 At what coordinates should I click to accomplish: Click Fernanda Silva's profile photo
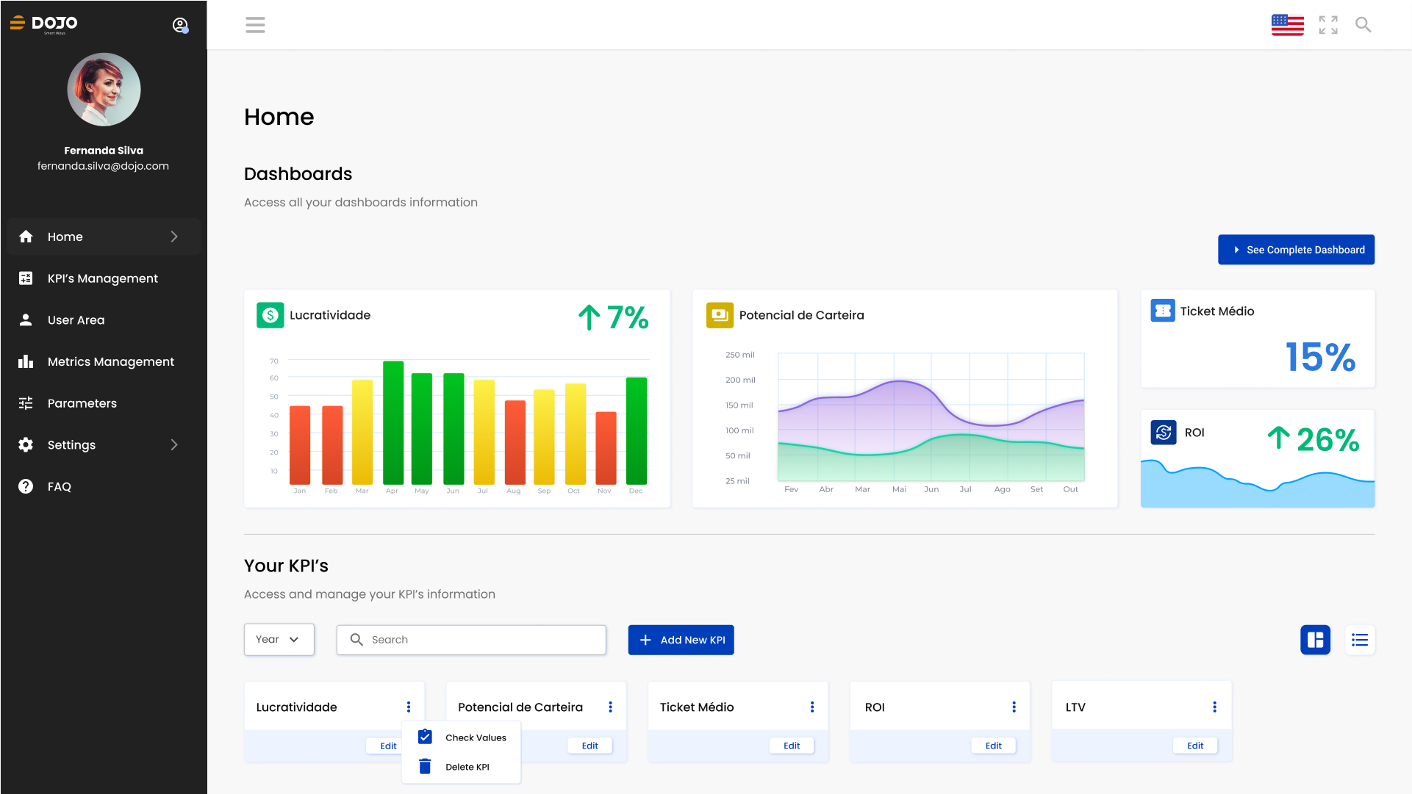(104, 90)
